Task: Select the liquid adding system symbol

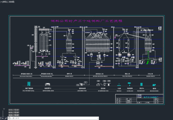Action: (x=82, y=84)
